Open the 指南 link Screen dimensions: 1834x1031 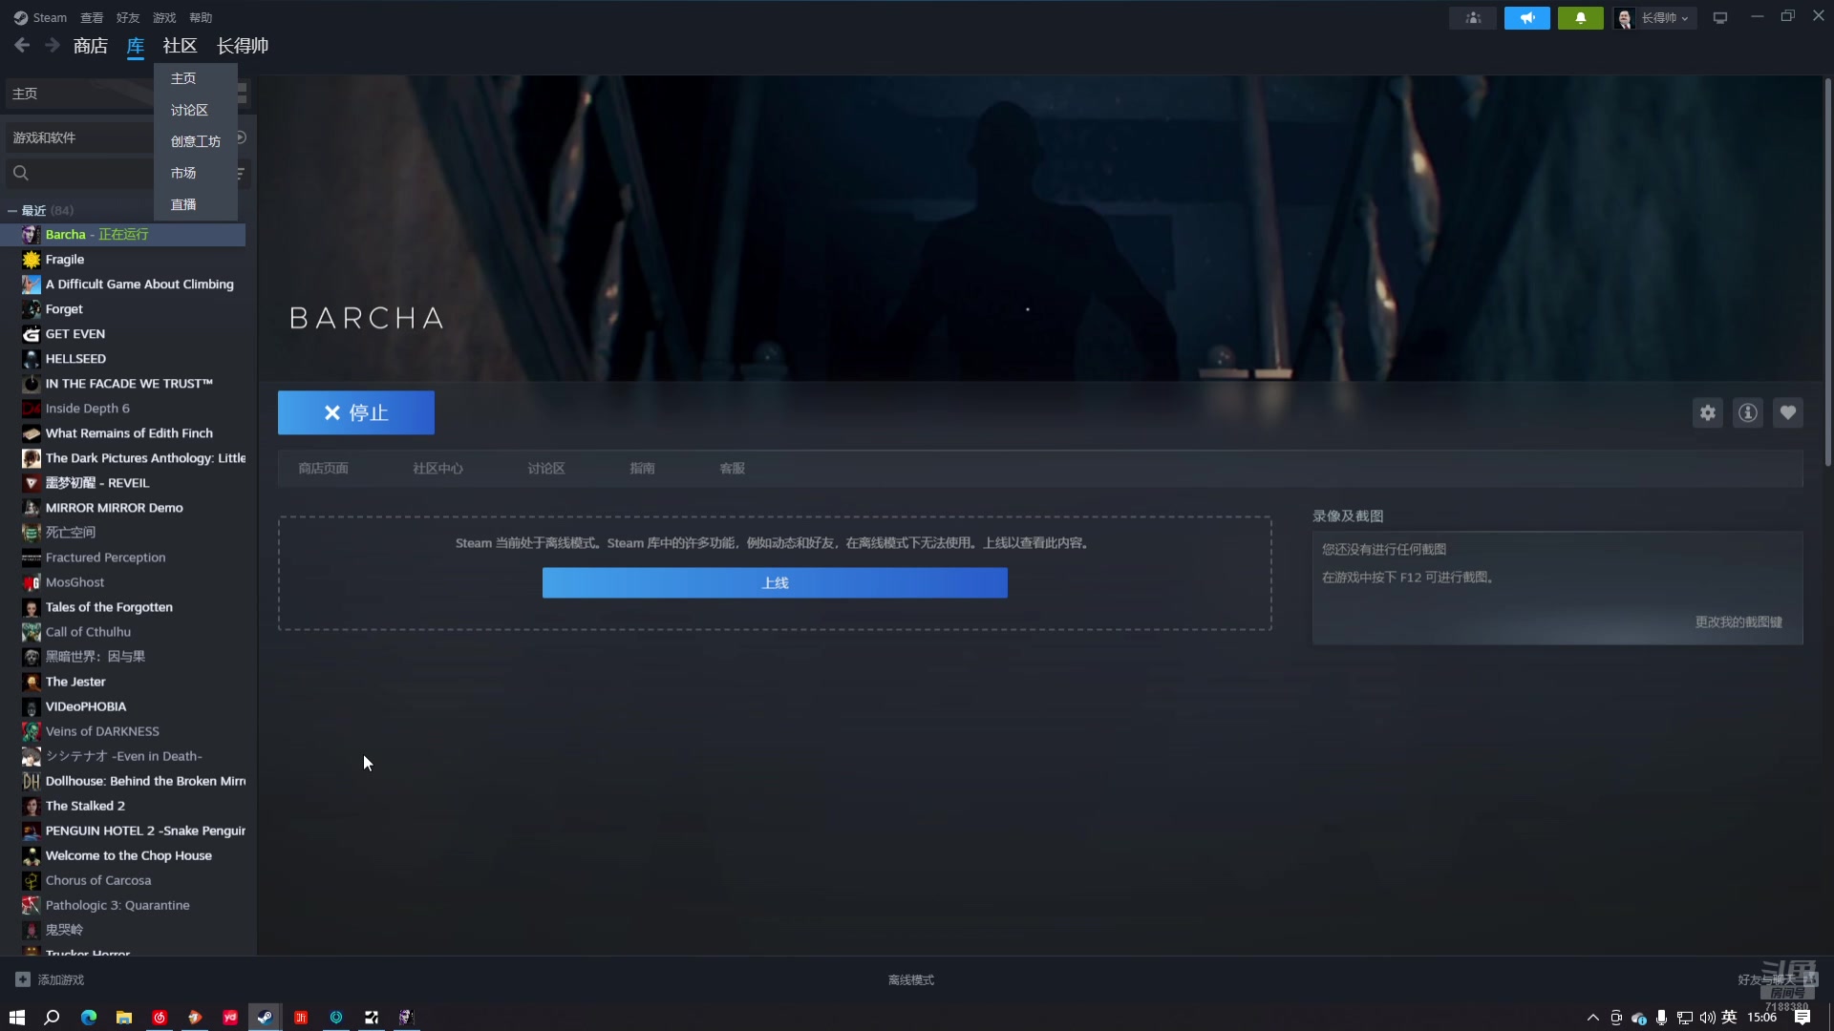coord(642,469)
